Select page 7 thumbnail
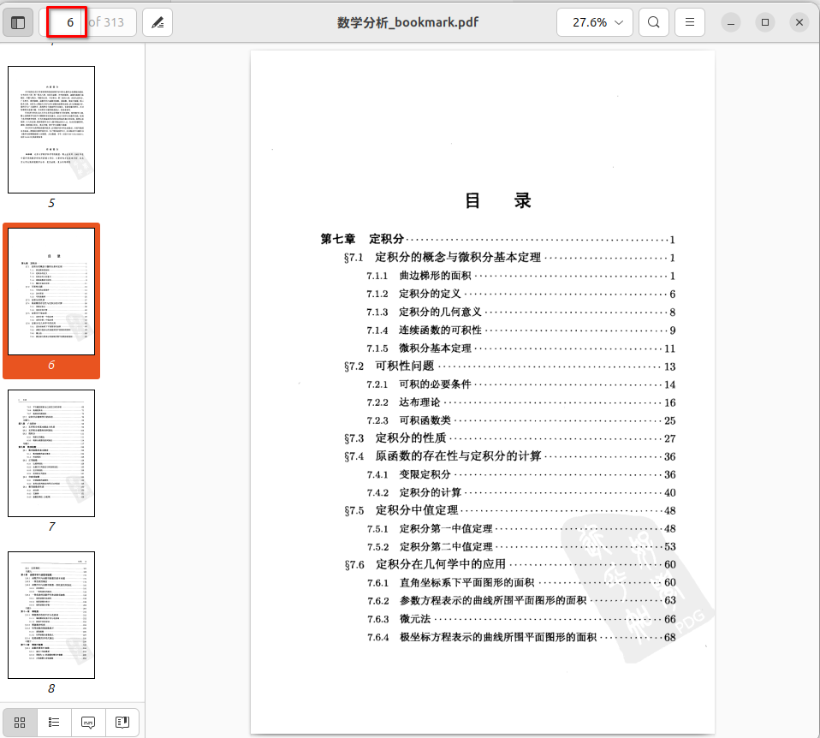This screenshot has width=820, height=738. tap(51, 453)
